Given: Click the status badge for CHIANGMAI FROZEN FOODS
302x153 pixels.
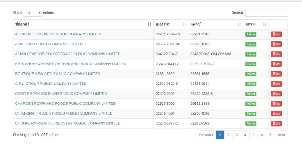Looking at the screenshot, I should pyautogui.click(x=251, y=113).
